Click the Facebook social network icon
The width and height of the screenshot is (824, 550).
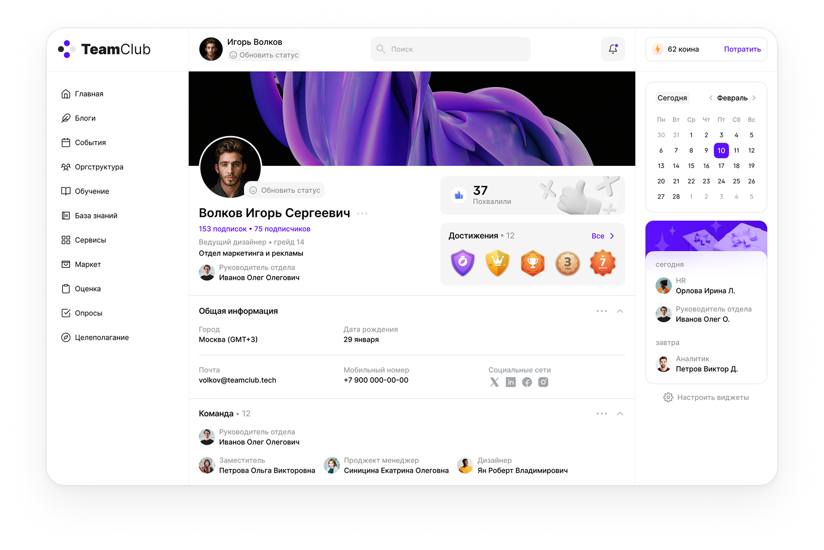click(527, 382)
